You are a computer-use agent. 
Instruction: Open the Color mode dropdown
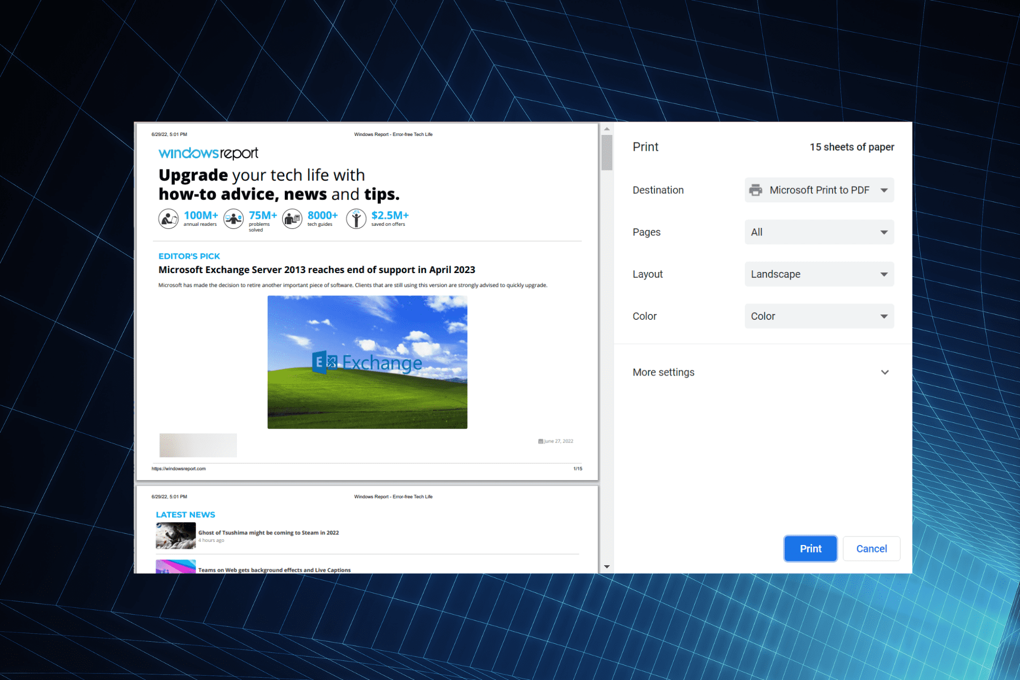tap(819, 316)
